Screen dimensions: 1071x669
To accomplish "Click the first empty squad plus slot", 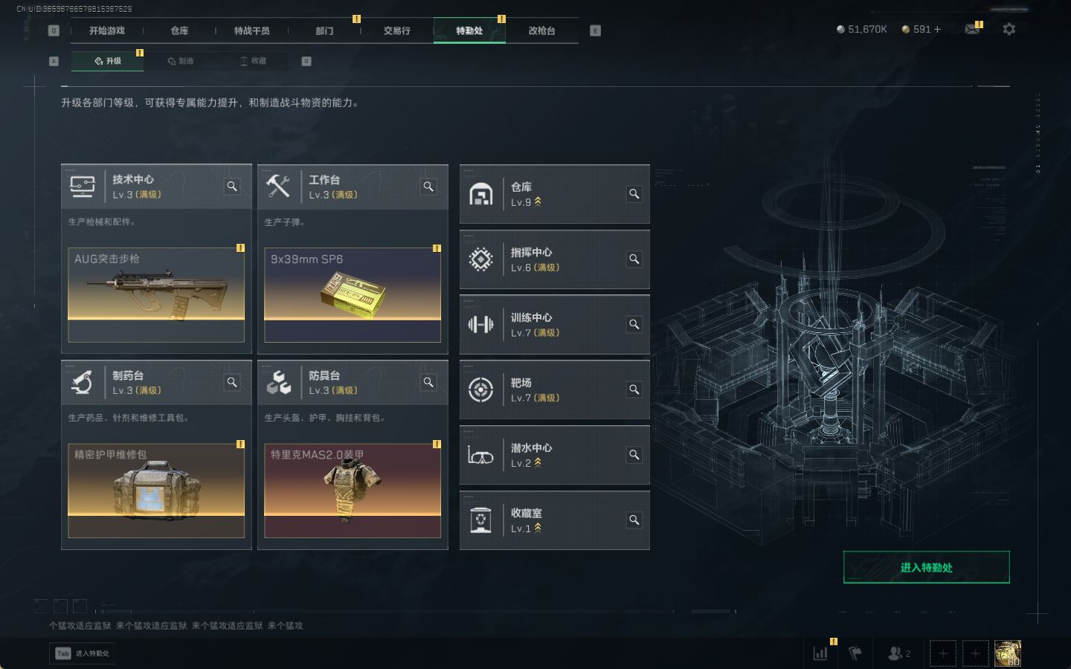I will click(x=943, y=653).
